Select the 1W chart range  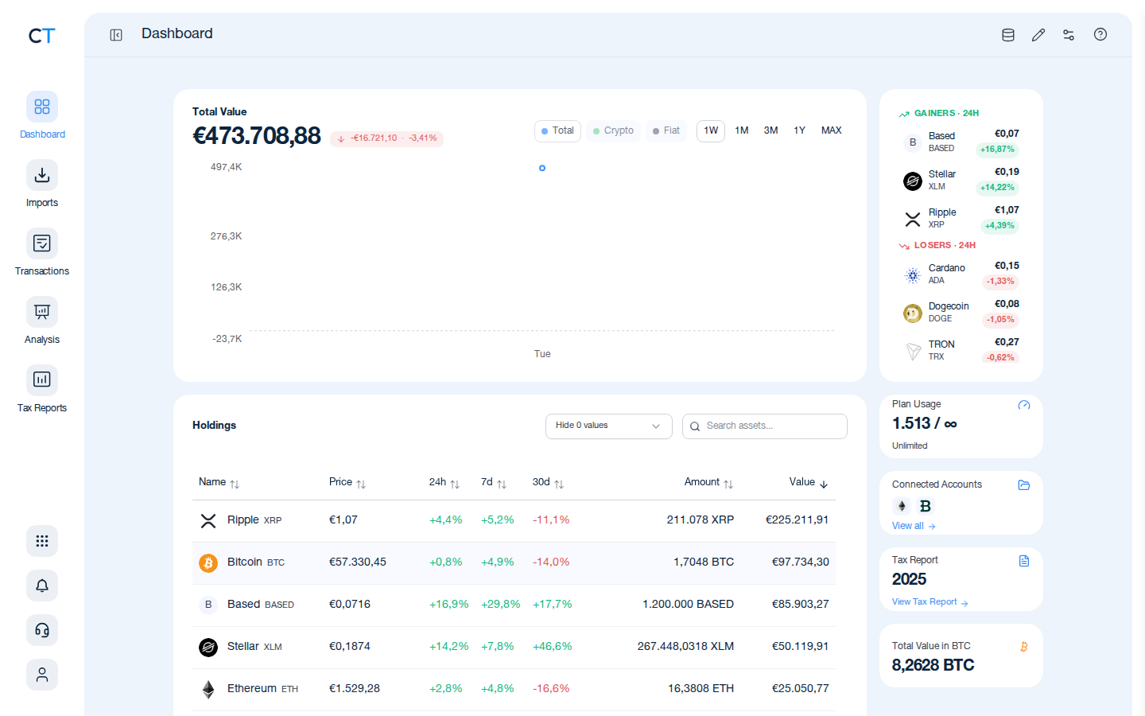pyautogui.click(x=711, y=131)
